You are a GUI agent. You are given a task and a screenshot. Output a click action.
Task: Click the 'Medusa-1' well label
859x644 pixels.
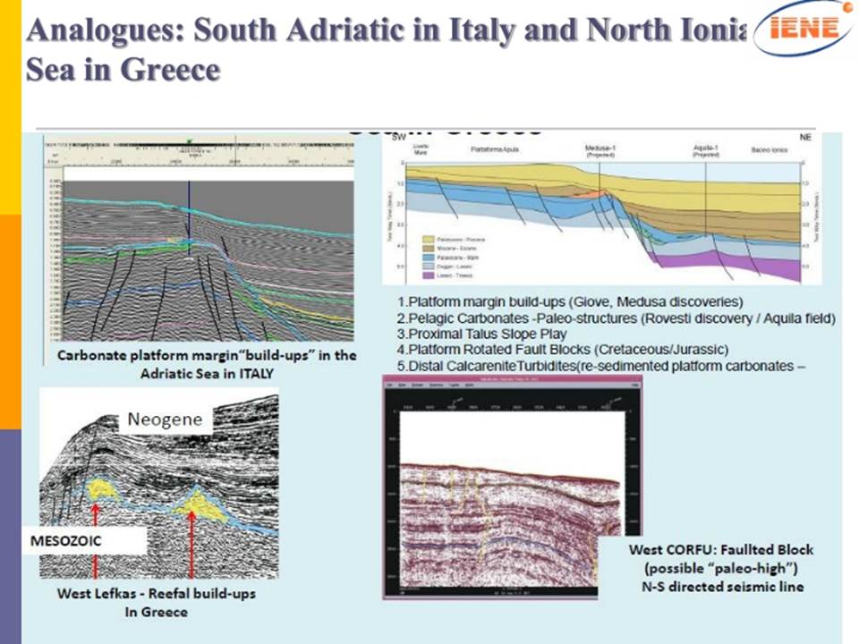pos(600,150)
